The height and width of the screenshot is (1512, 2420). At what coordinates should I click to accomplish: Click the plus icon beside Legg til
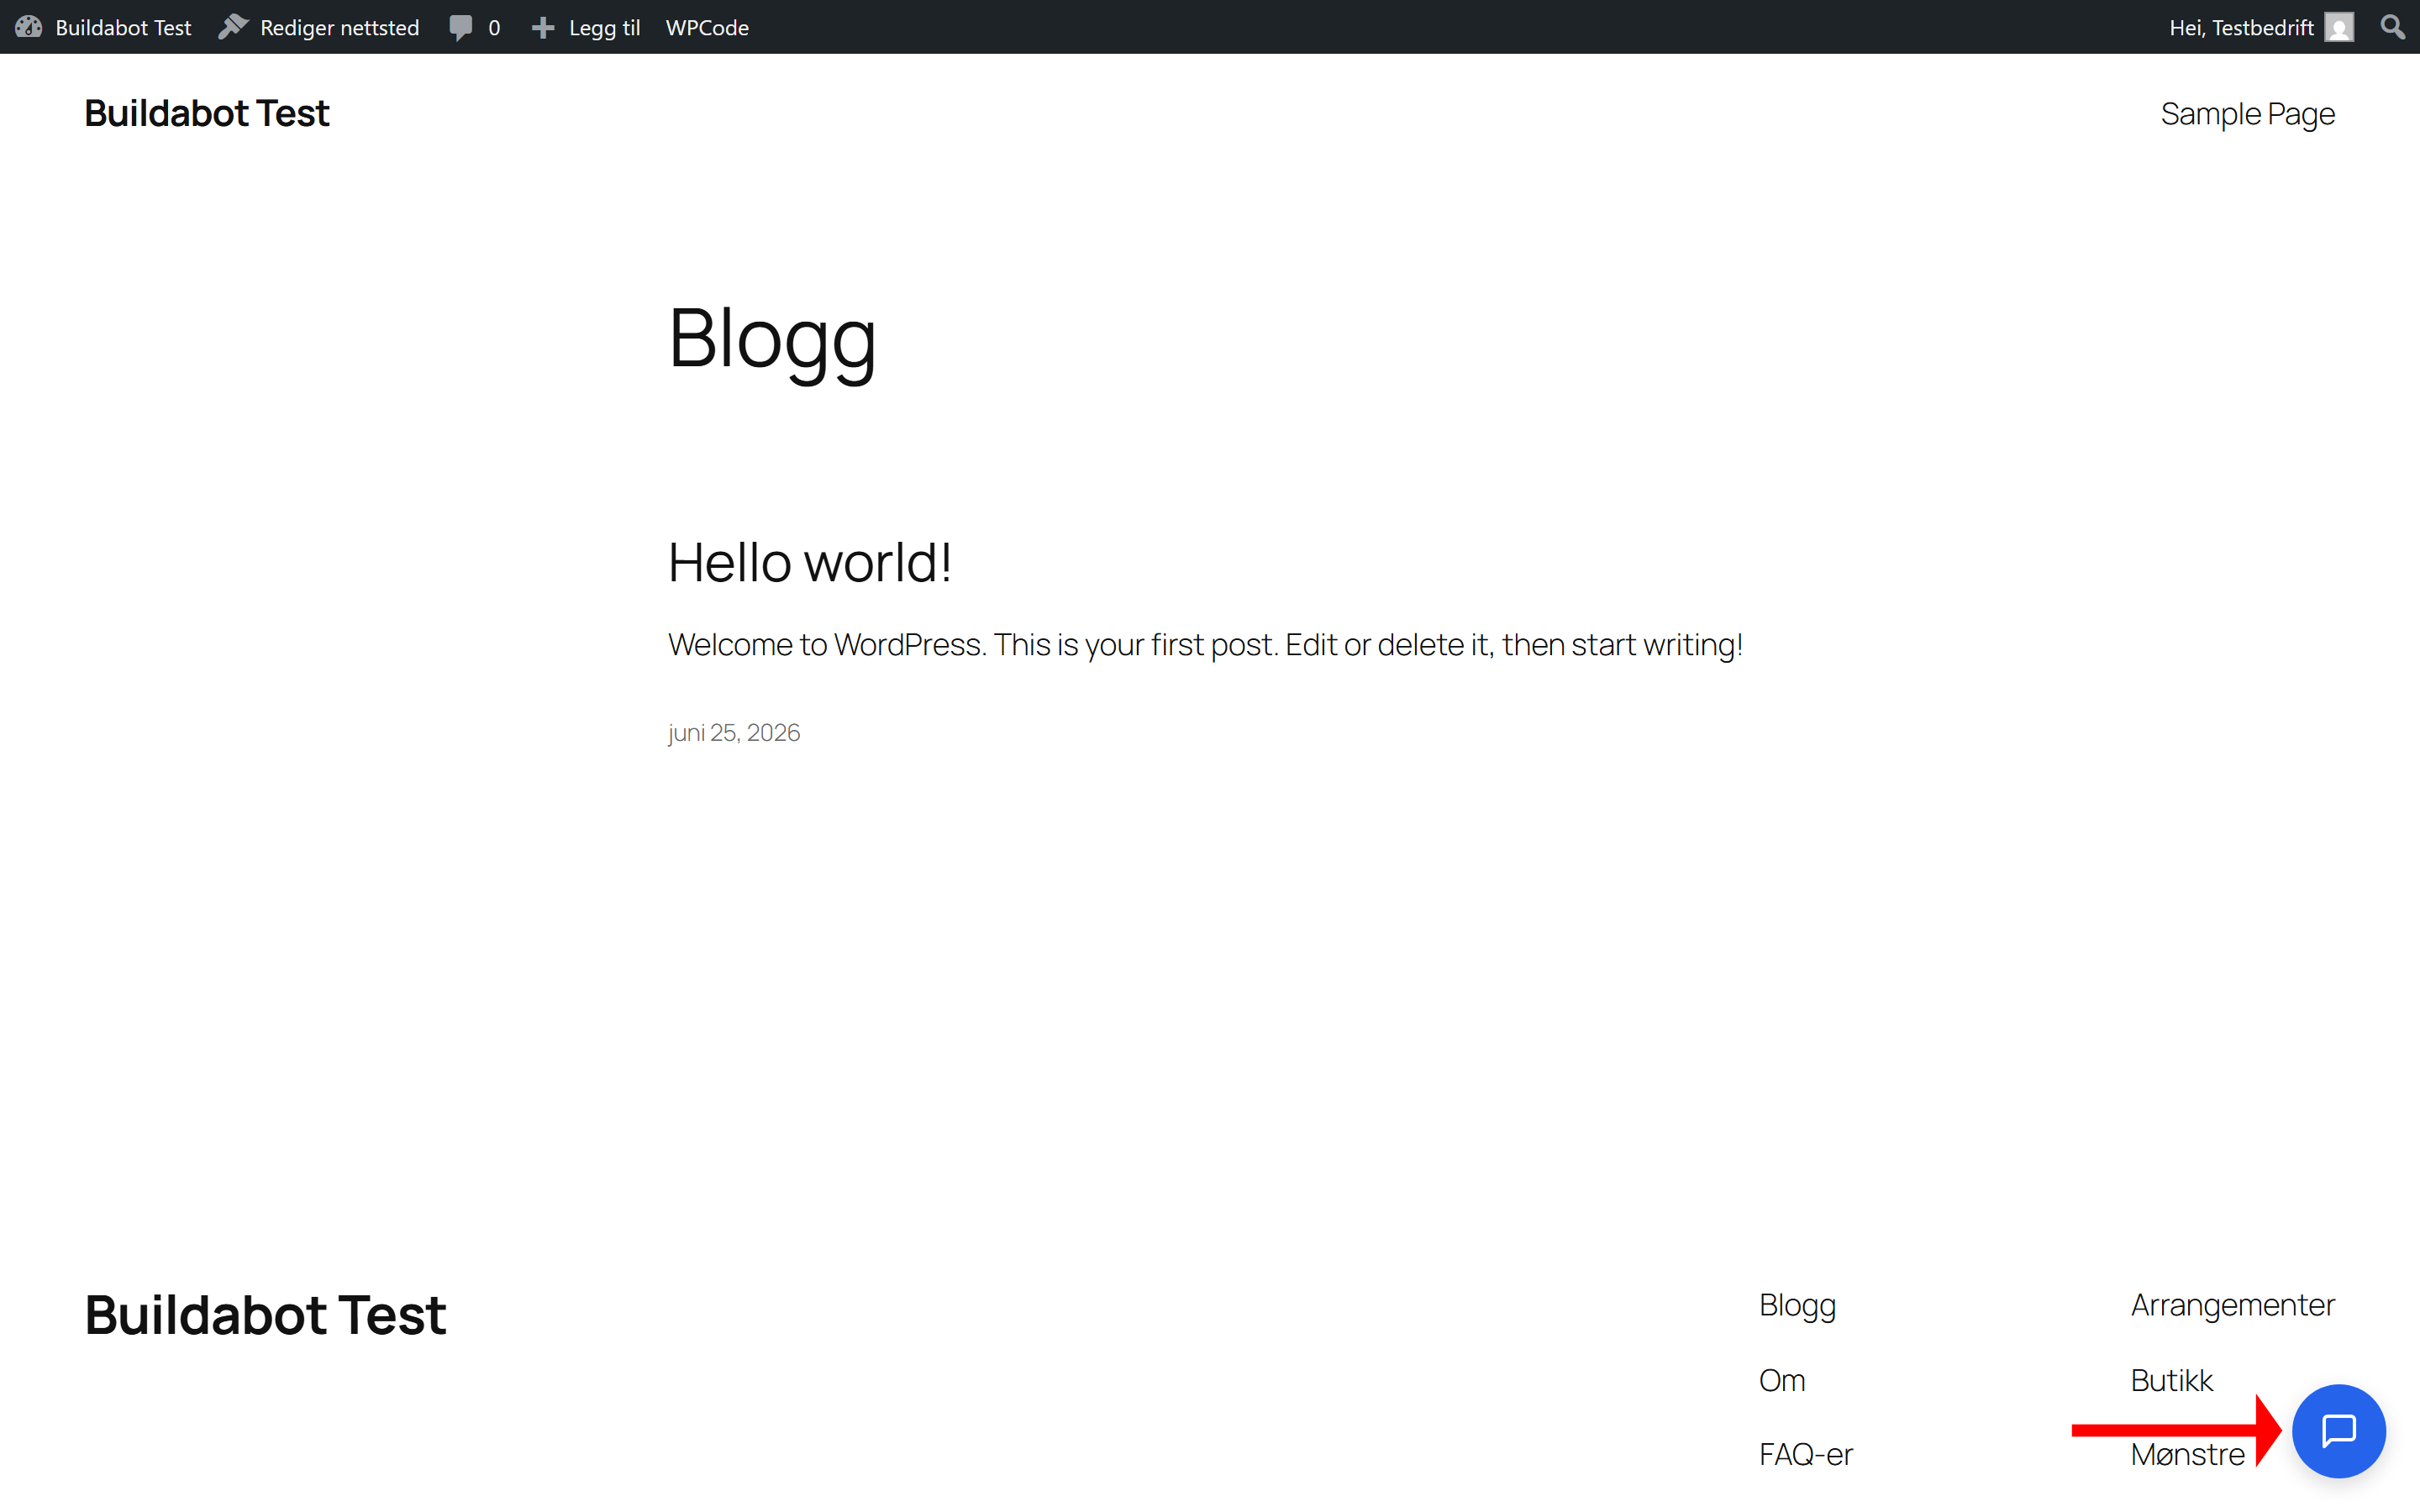543,28
